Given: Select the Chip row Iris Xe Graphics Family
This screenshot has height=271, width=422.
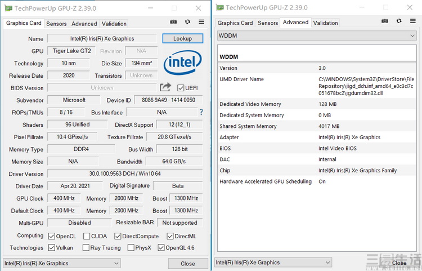Looking at the screenshot, I should [317, 170].
